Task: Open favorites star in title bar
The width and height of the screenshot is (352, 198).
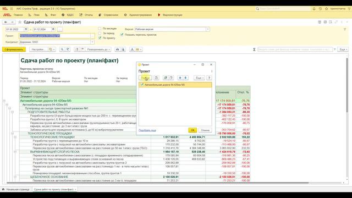Action: [x=326, y=9]
